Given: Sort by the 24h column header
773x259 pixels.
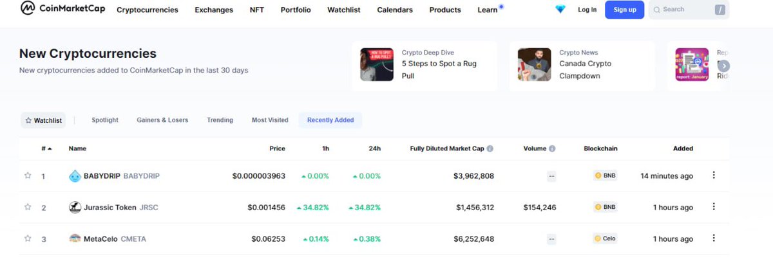Looking at the screenshot, I should 375,148.
